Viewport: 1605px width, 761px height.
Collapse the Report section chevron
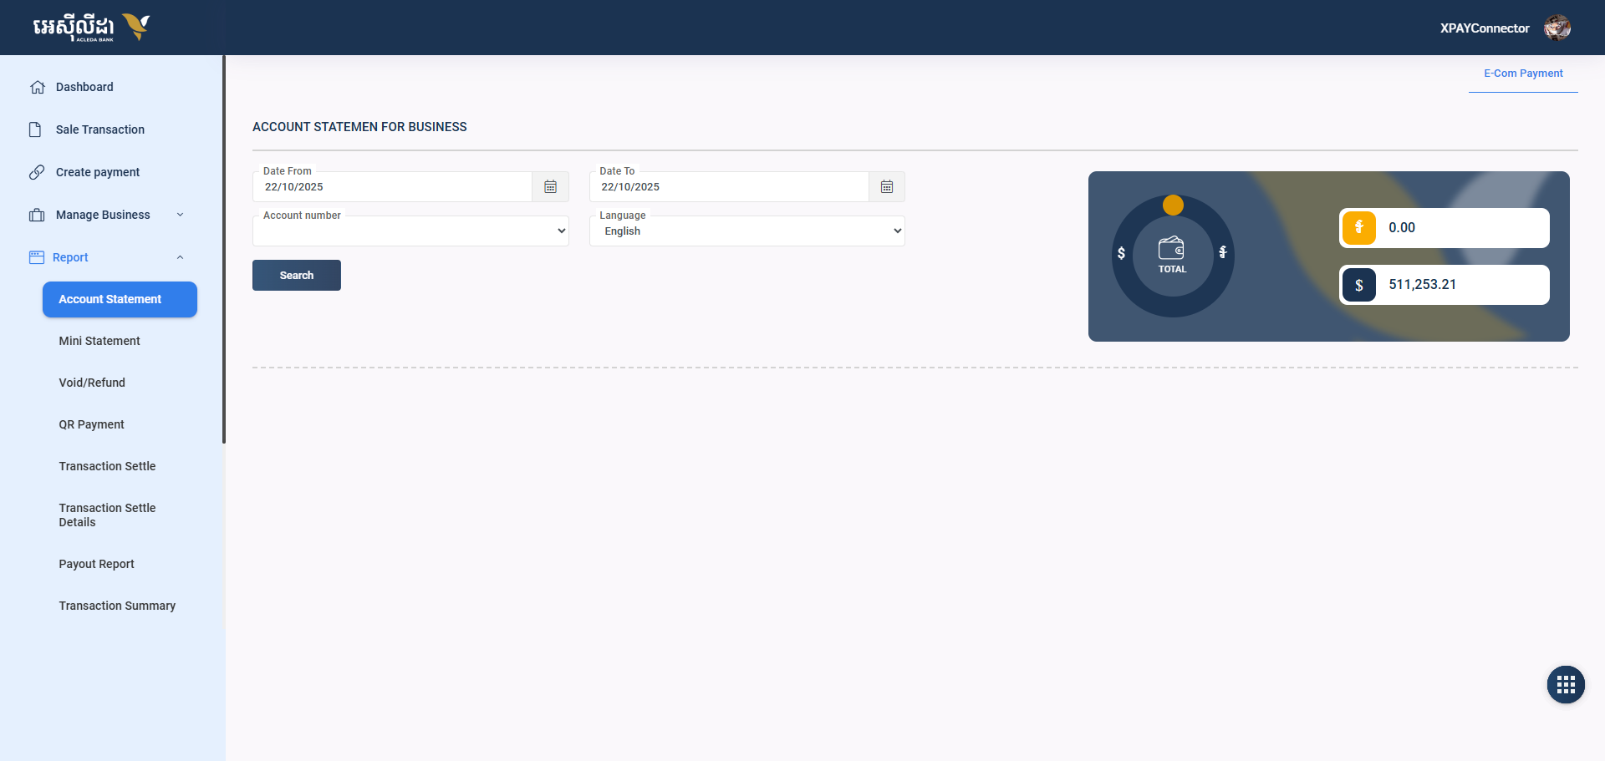pyautogui.click(x=180, y=257)
